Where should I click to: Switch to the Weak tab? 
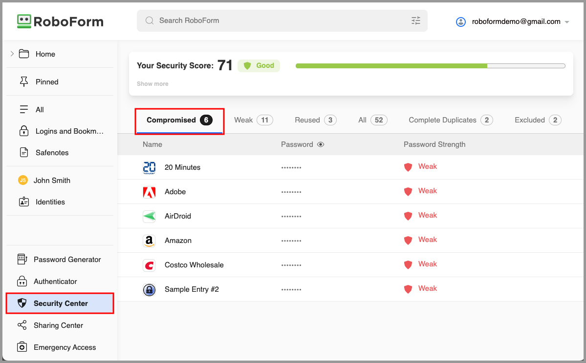point(253,120)
